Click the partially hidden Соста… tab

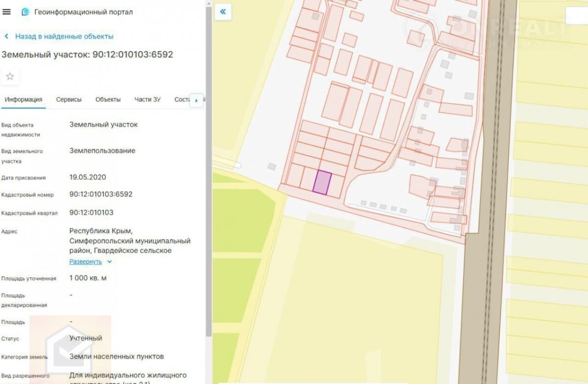(x=181, y=99)
